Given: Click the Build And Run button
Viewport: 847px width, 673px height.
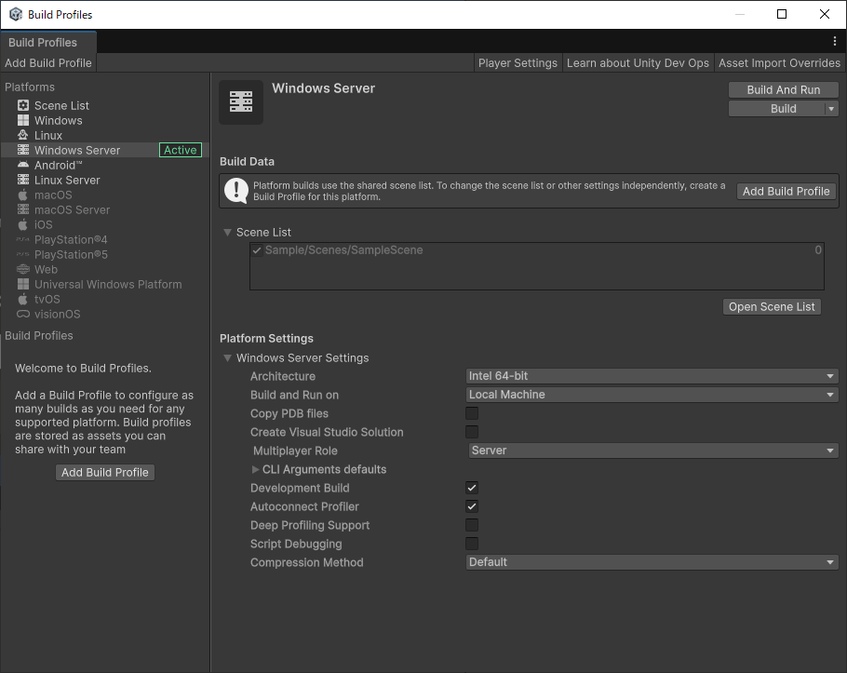Looking at the screenshot, I should click(784, 89).
